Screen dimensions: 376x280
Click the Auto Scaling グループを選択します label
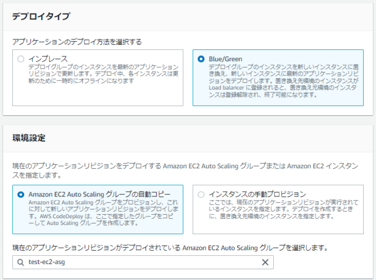coord(170,248)
